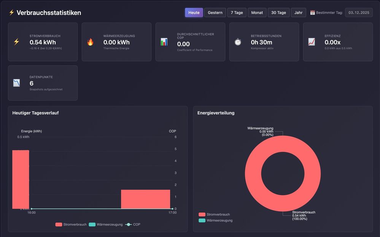This screenshot has width=380, height=237.
Task: Click the calendar icon next to Bestimmter Tag
Action: tap(313, 13)
